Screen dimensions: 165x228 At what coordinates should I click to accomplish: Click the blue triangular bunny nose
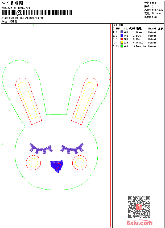coord(57,167)
